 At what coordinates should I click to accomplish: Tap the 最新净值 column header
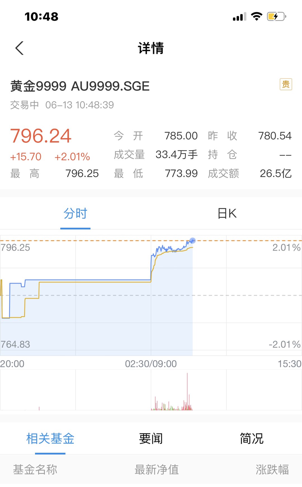(157, 470)
